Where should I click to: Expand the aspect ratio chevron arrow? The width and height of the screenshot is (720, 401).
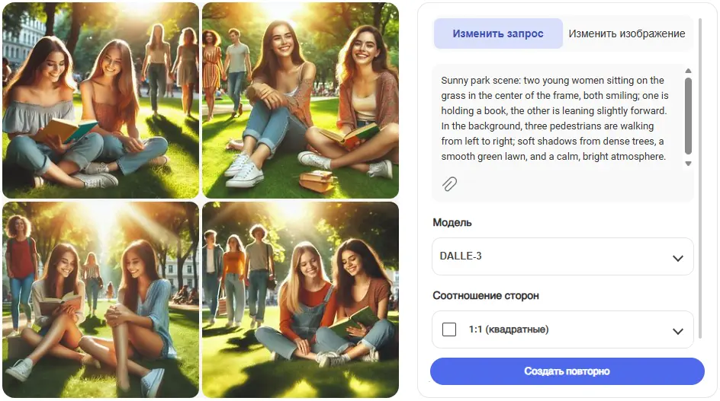(x=678, y=331)
